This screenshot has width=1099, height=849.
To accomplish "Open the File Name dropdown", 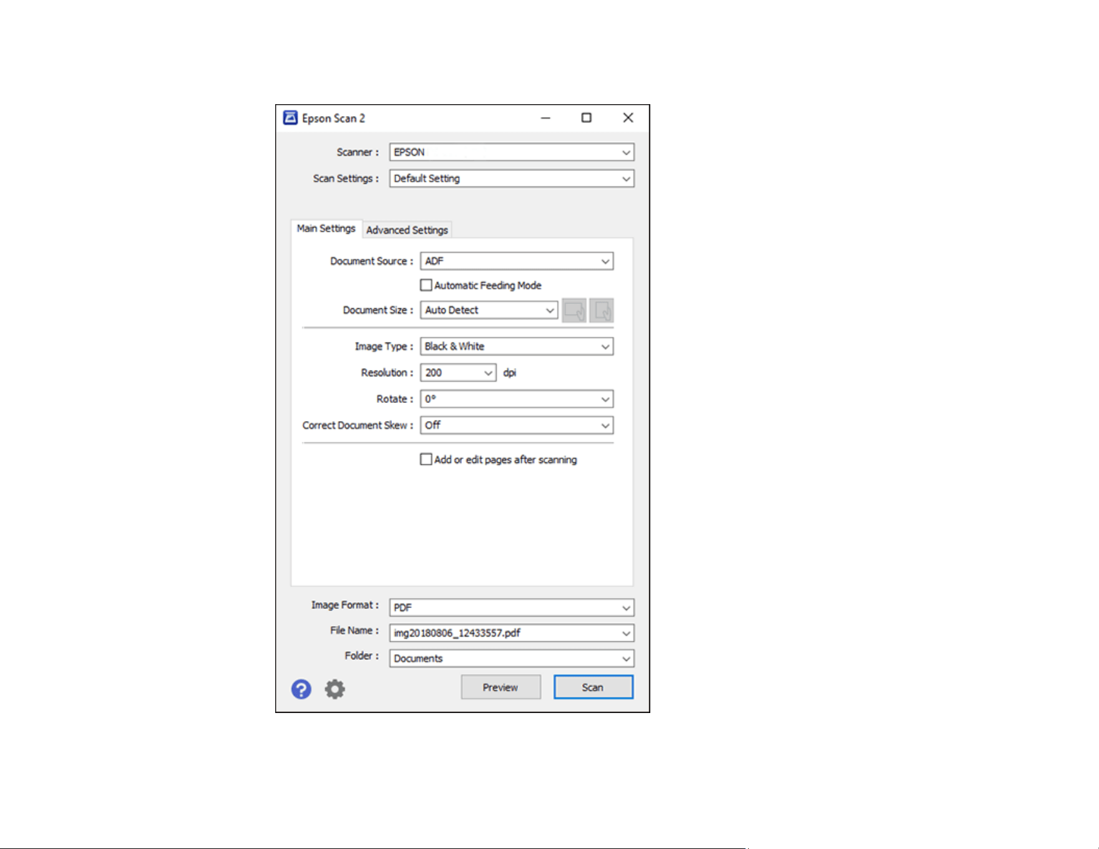I will (x=512, y=633).
